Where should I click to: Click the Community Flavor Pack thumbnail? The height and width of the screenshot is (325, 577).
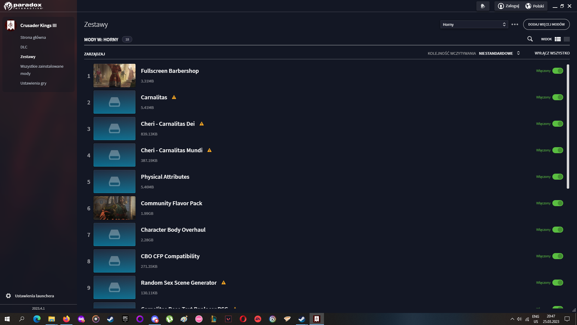[114, 208]
